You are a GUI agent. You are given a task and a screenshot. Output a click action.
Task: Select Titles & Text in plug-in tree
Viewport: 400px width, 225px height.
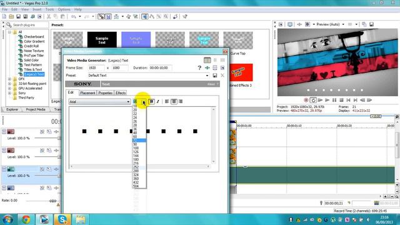(x=32, y=69)
